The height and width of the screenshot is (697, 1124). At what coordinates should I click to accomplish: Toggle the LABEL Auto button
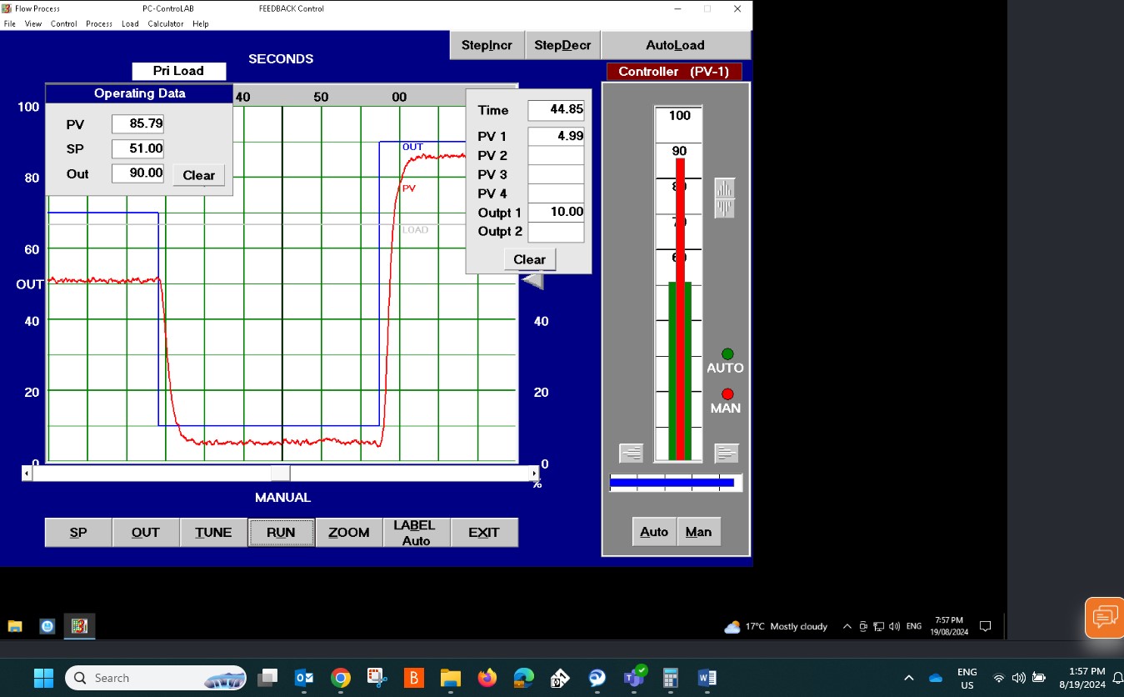tap(416, 532)
